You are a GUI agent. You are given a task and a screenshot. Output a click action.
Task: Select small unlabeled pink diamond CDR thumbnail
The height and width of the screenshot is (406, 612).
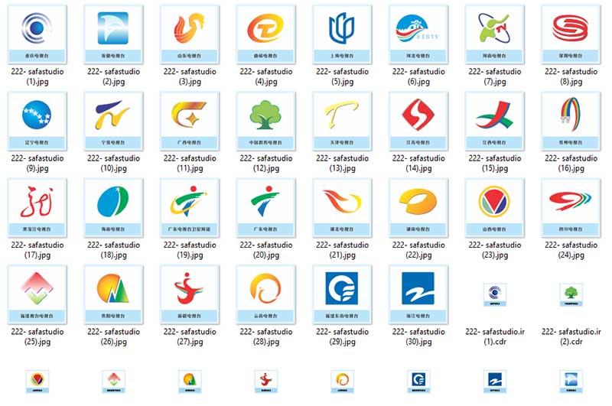[113, 382]
